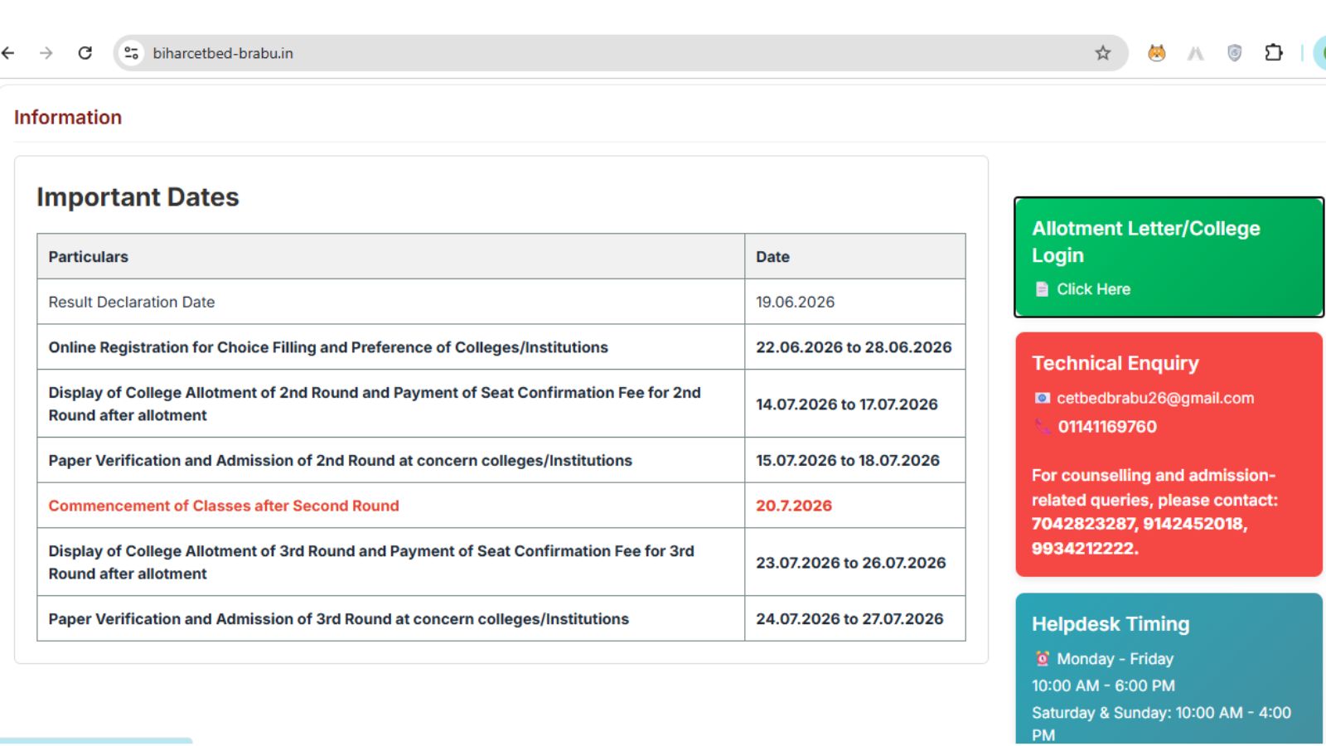Click the document icon beside Click Here
Screen dimensions: 1326x746
click(1042, 289)
